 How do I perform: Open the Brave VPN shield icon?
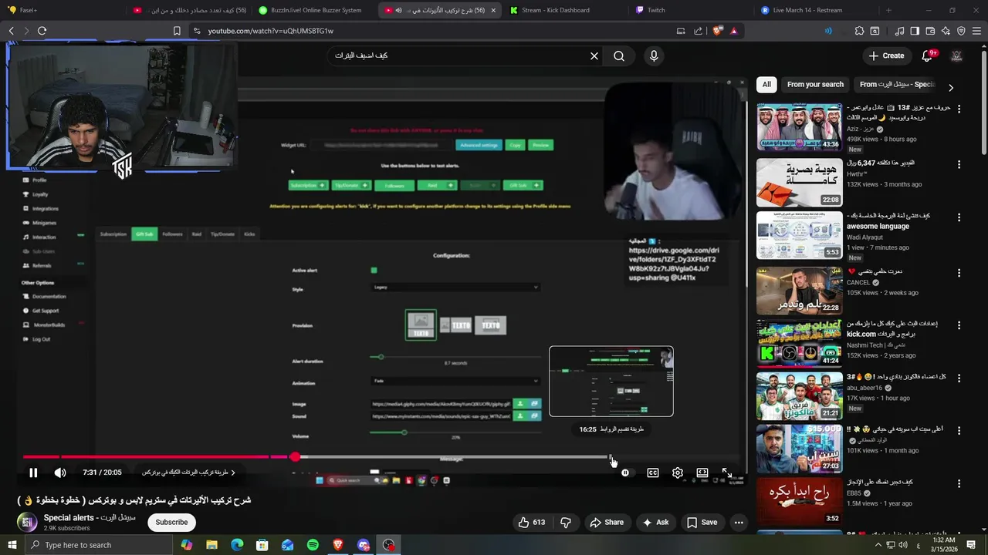pyautogui.click(x=961, y=31)
